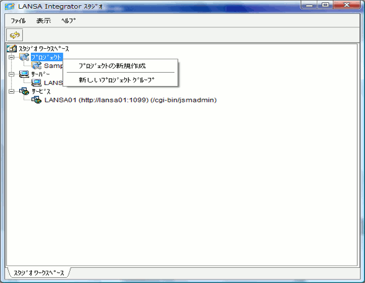Screen dimensions: 365x283
Task: Choose プロジェクトの新規作成 from context menu
Action: pos(120,66)
